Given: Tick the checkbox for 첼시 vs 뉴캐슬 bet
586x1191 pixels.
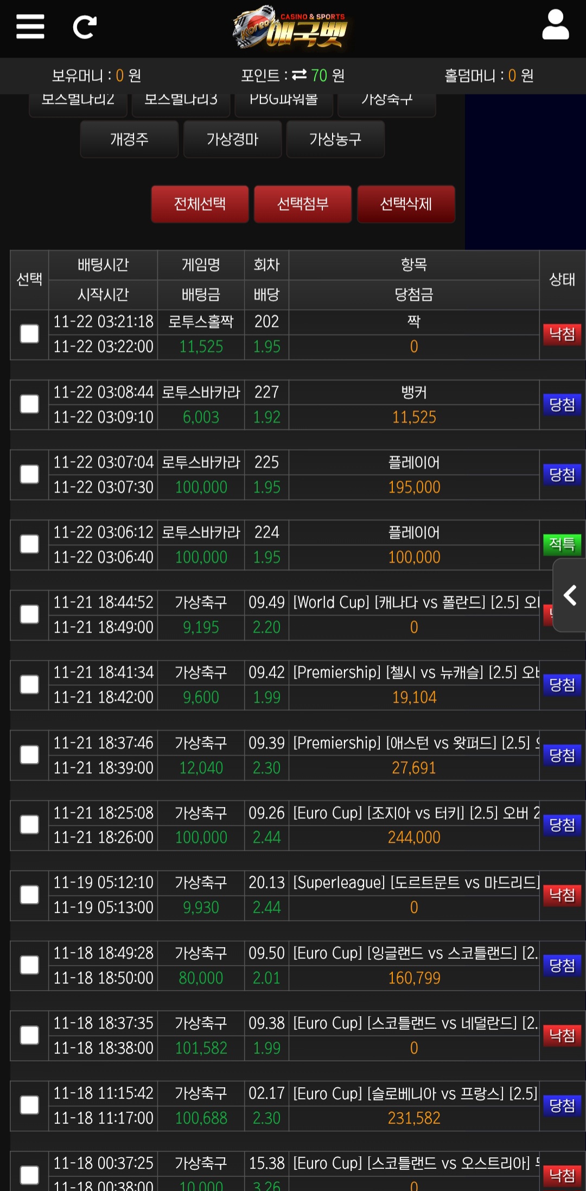Looking at the screenshot, I should [29, 684].
